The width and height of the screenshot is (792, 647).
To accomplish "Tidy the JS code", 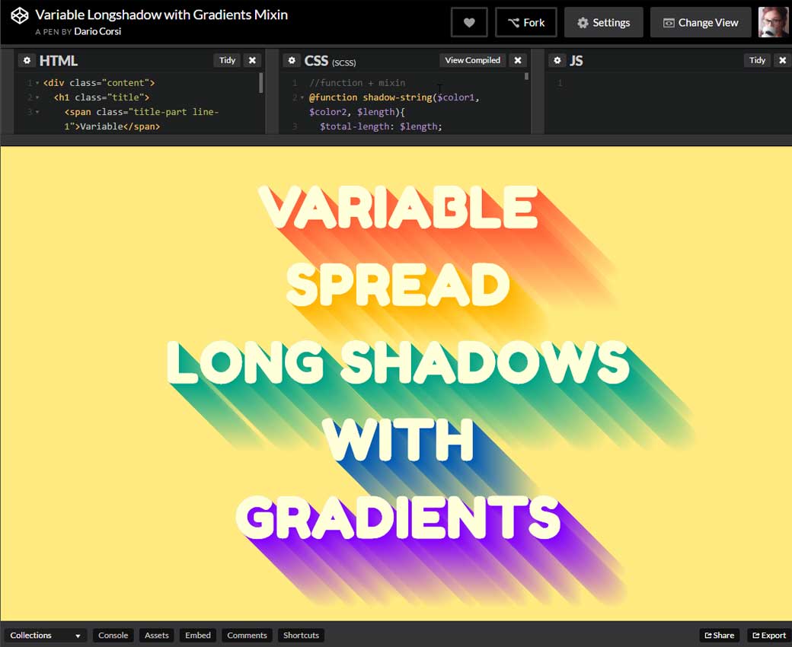I will pyautogui.click(x=757, y=60).
